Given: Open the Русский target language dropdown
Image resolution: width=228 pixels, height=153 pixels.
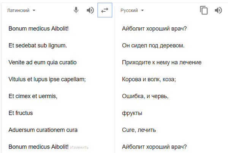Looking at the screenshot, I should (x=132, y=11).
